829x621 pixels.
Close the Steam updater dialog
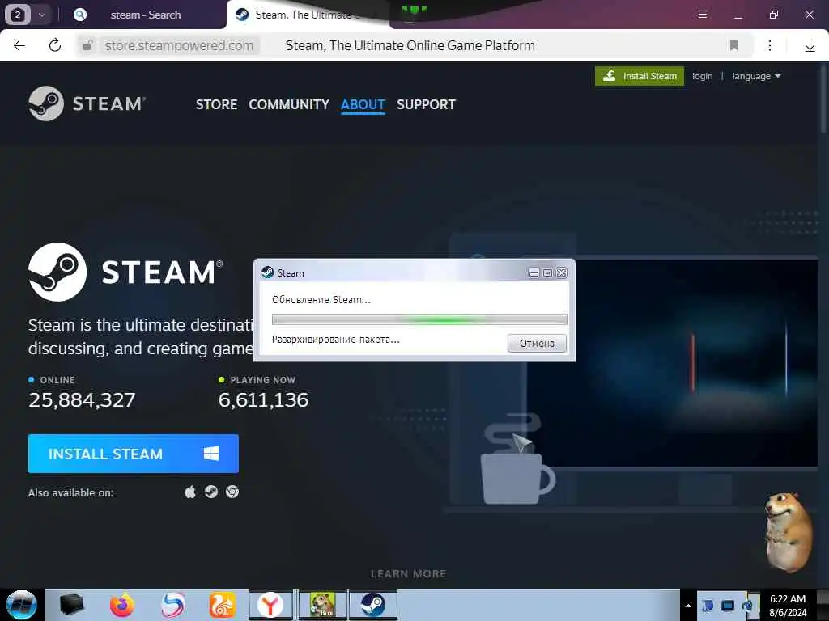tap(562, 273)
